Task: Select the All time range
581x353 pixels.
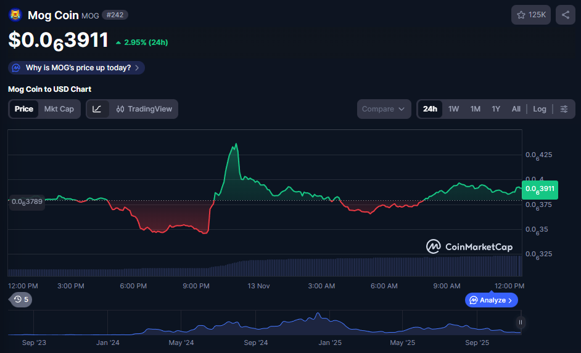Action: click(516, 109)
